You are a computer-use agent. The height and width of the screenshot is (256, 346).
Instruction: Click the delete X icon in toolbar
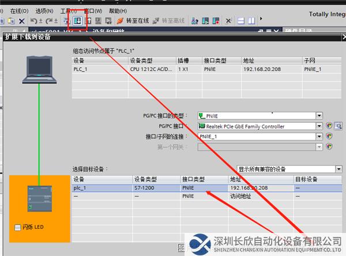tap(21, 21)
